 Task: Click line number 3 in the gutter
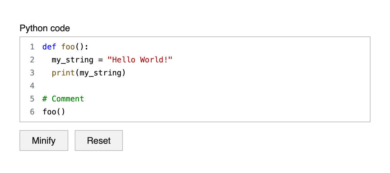32,73
